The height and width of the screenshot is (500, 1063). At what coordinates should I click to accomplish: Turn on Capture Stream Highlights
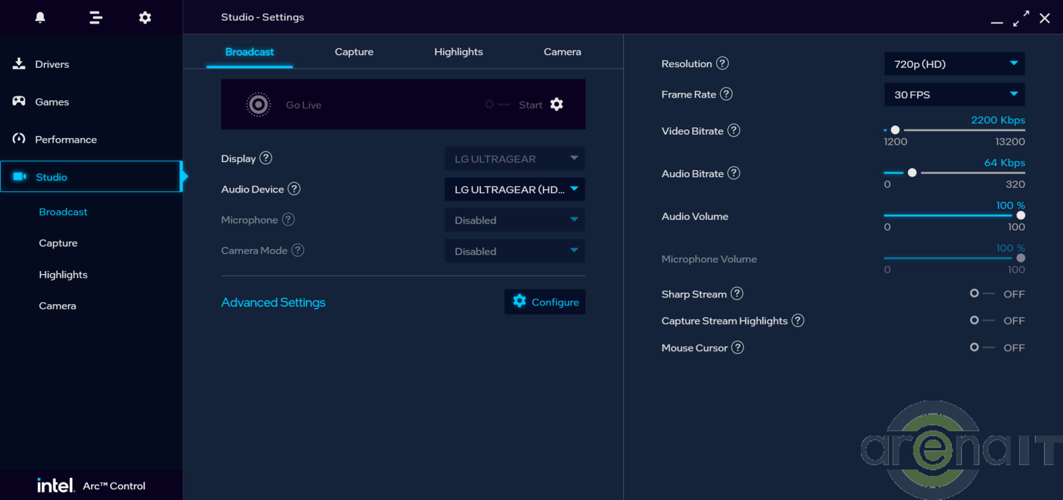[981, 321]
